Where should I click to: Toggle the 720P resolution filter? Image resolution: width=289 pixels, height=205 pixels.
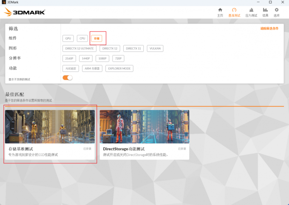pos(118,58)
